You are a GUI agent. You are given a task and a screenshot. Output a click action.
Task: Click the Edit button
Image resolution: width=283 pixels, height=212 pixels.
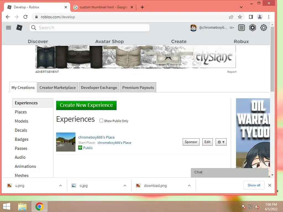pos(207,142)
